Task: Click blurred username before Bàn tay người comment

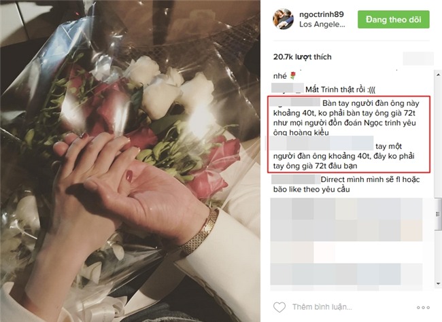Action: pyautogui.click(x=295, y=102)
